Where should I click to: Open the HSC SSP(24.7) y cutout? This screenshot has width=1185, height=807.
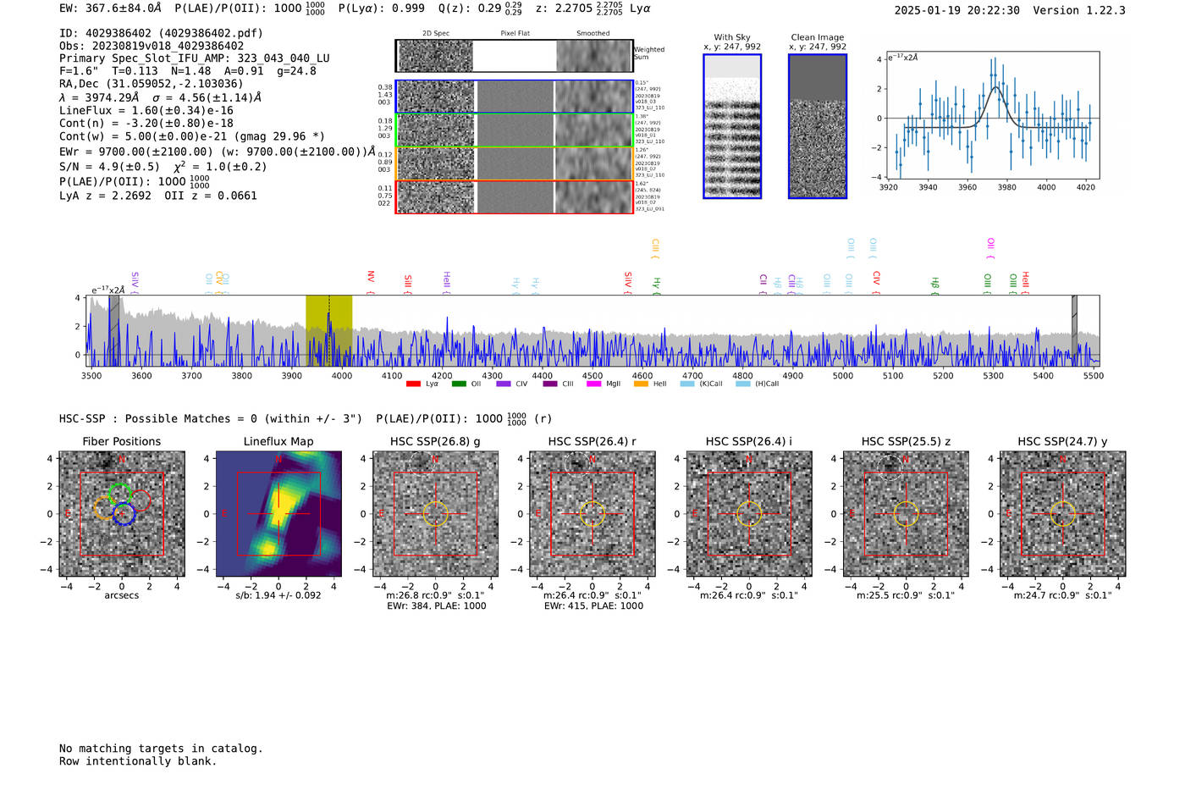[x=1063, y=514]
